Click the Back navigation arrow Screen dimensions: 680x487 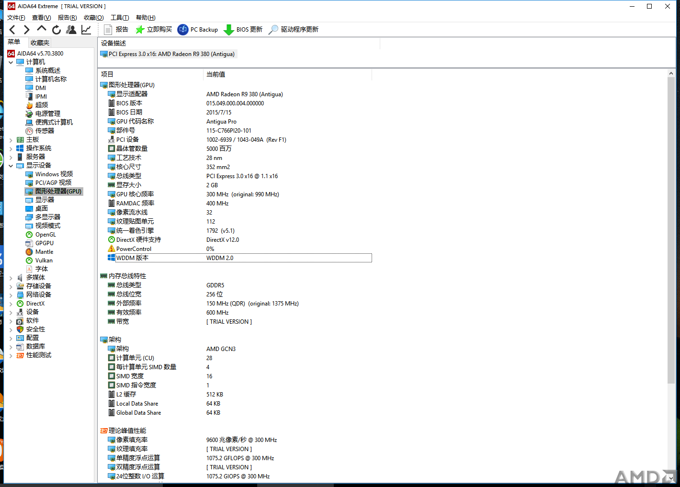coord(12,30)
